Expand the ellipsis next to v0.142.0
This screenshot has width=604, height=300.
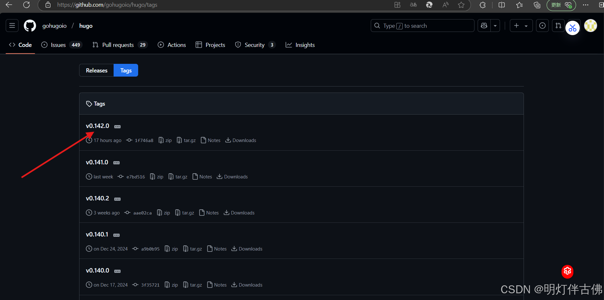(x=117, y=127)
